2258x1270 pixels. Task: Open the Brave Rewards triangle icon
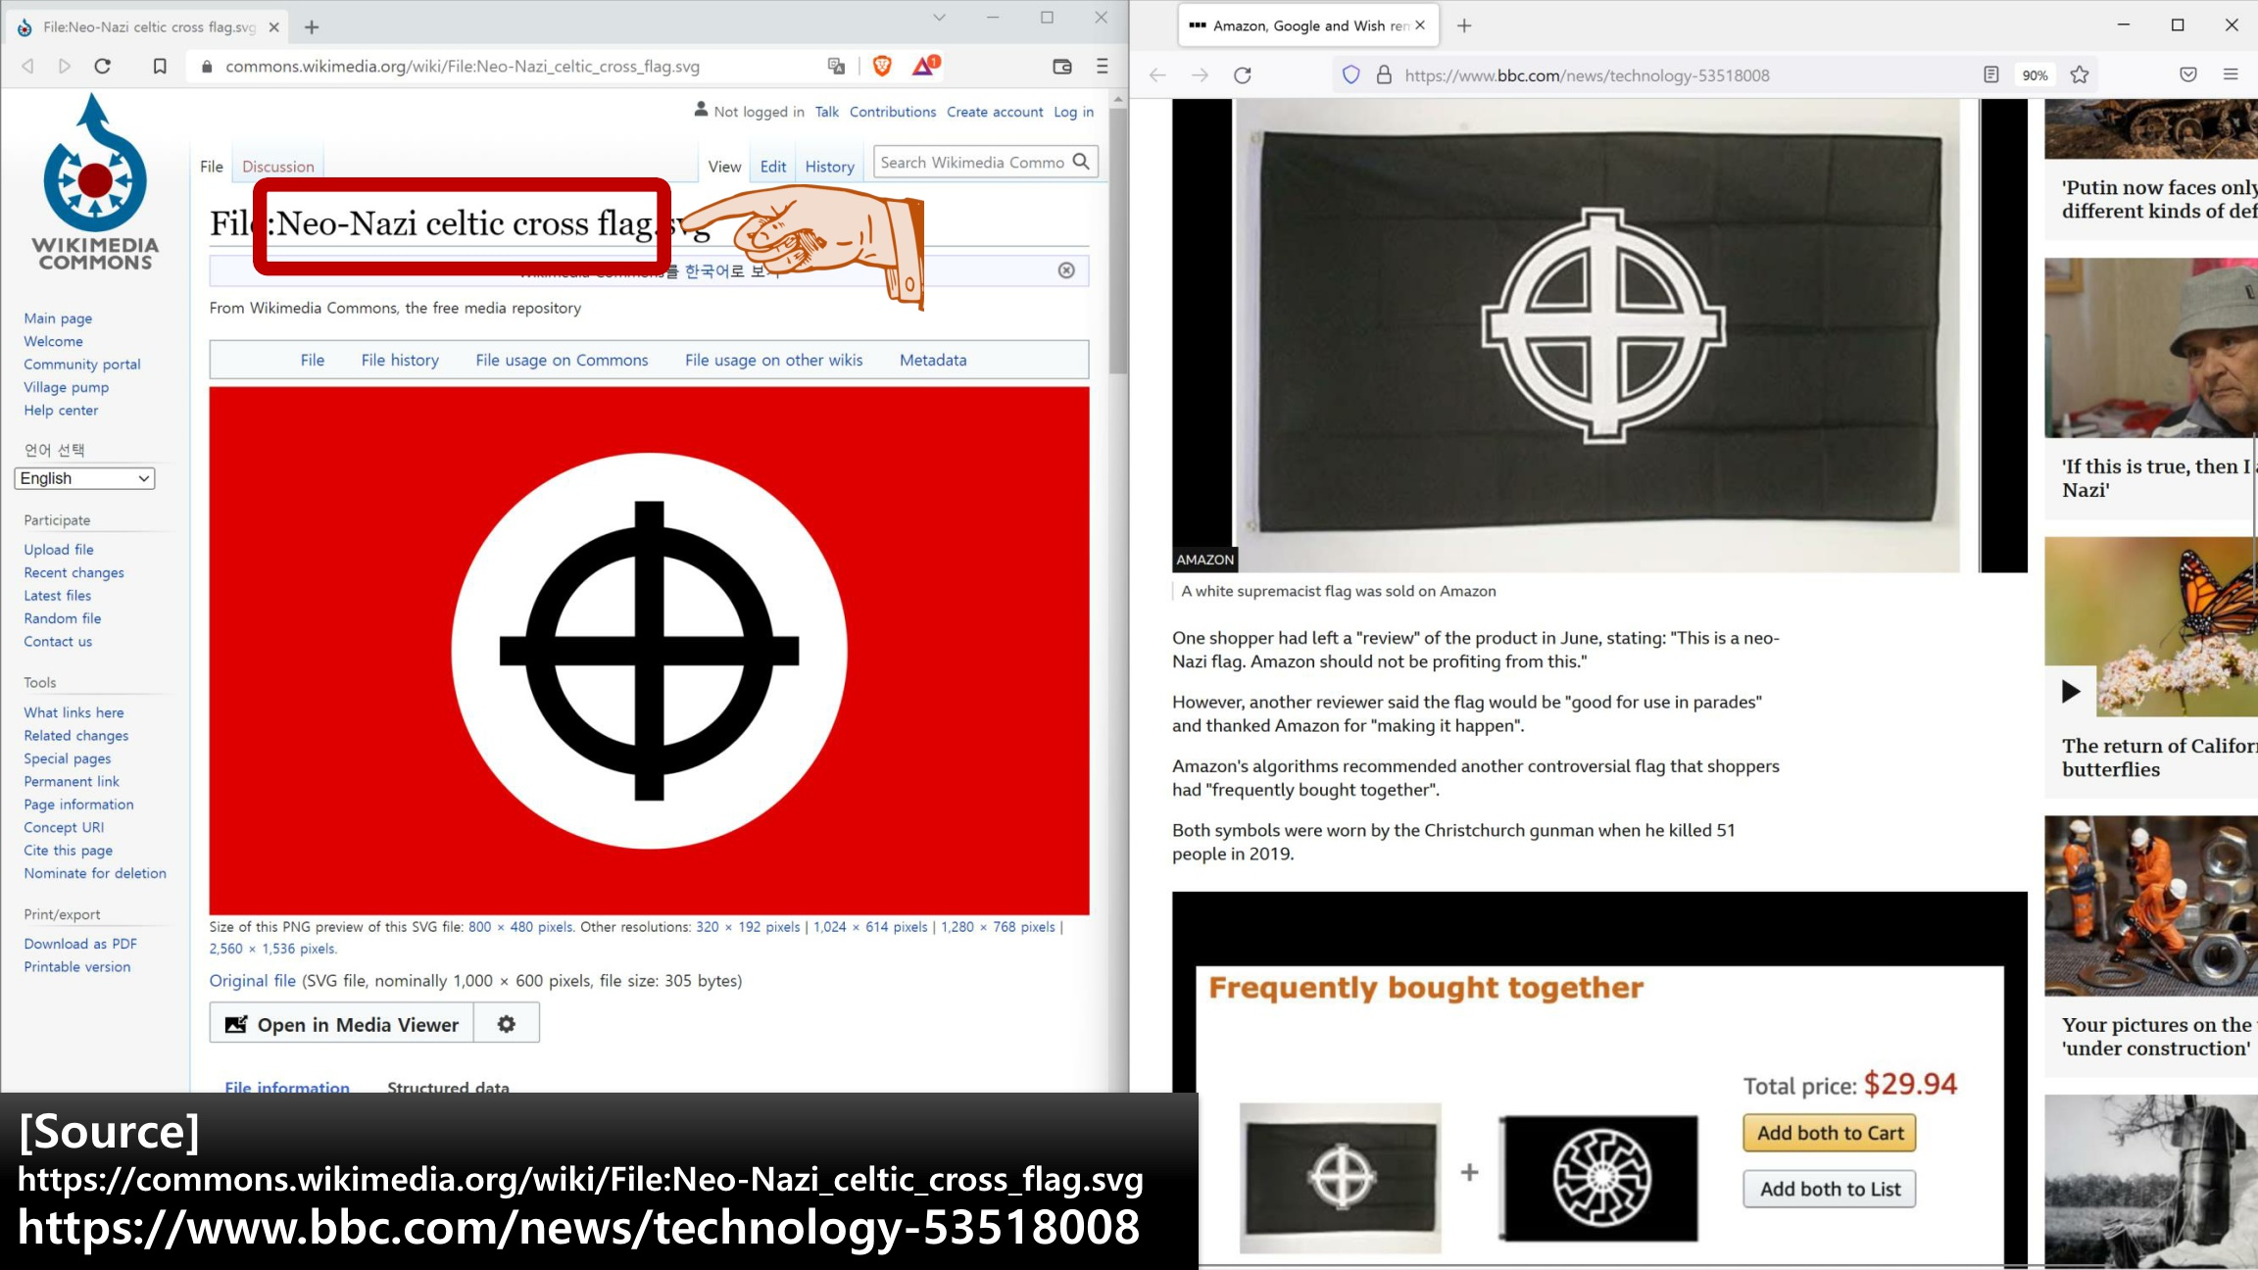[924, 67]
